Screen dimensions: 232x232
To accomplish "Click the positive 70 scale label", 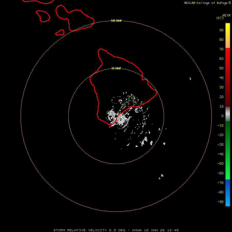I will click(221, 49).
